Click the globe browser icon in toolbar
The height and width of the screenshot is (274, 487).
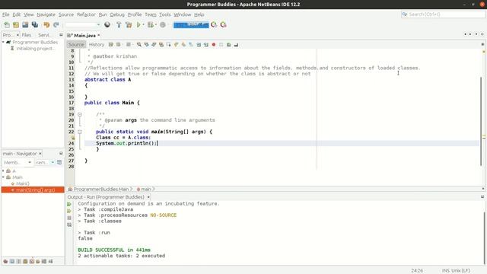click(107, 25)
